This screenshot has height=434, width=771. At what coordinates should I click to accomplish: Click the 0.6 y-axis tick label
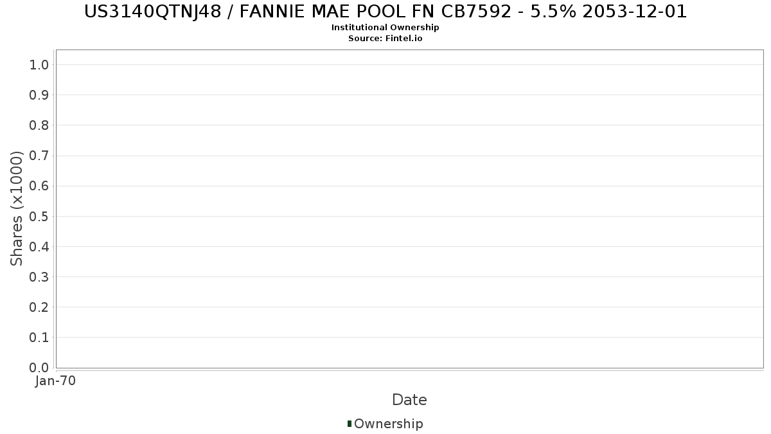pyautogui.click(x=39, y=186)
